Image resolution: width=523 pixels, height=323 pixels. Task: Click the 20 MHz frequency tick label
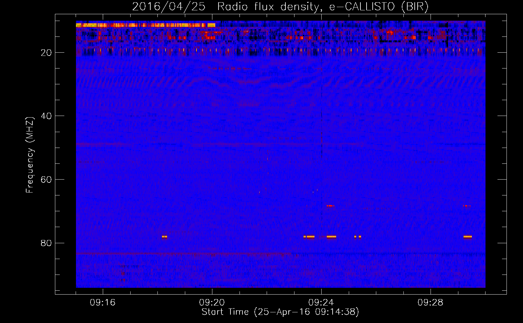(46, 53)
